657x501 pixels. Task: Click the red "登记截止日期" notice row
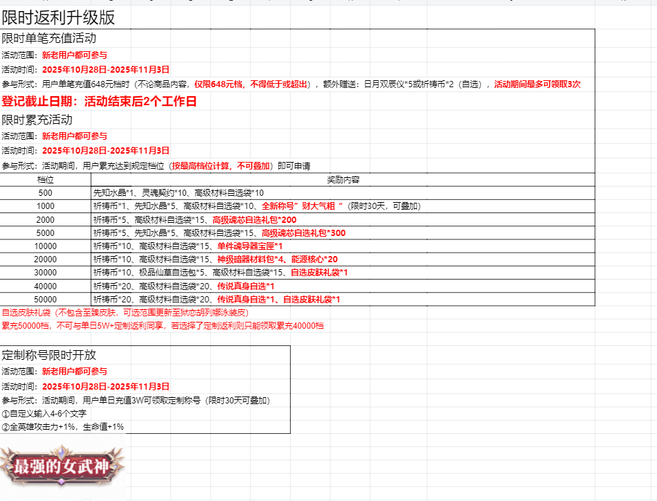100,102
